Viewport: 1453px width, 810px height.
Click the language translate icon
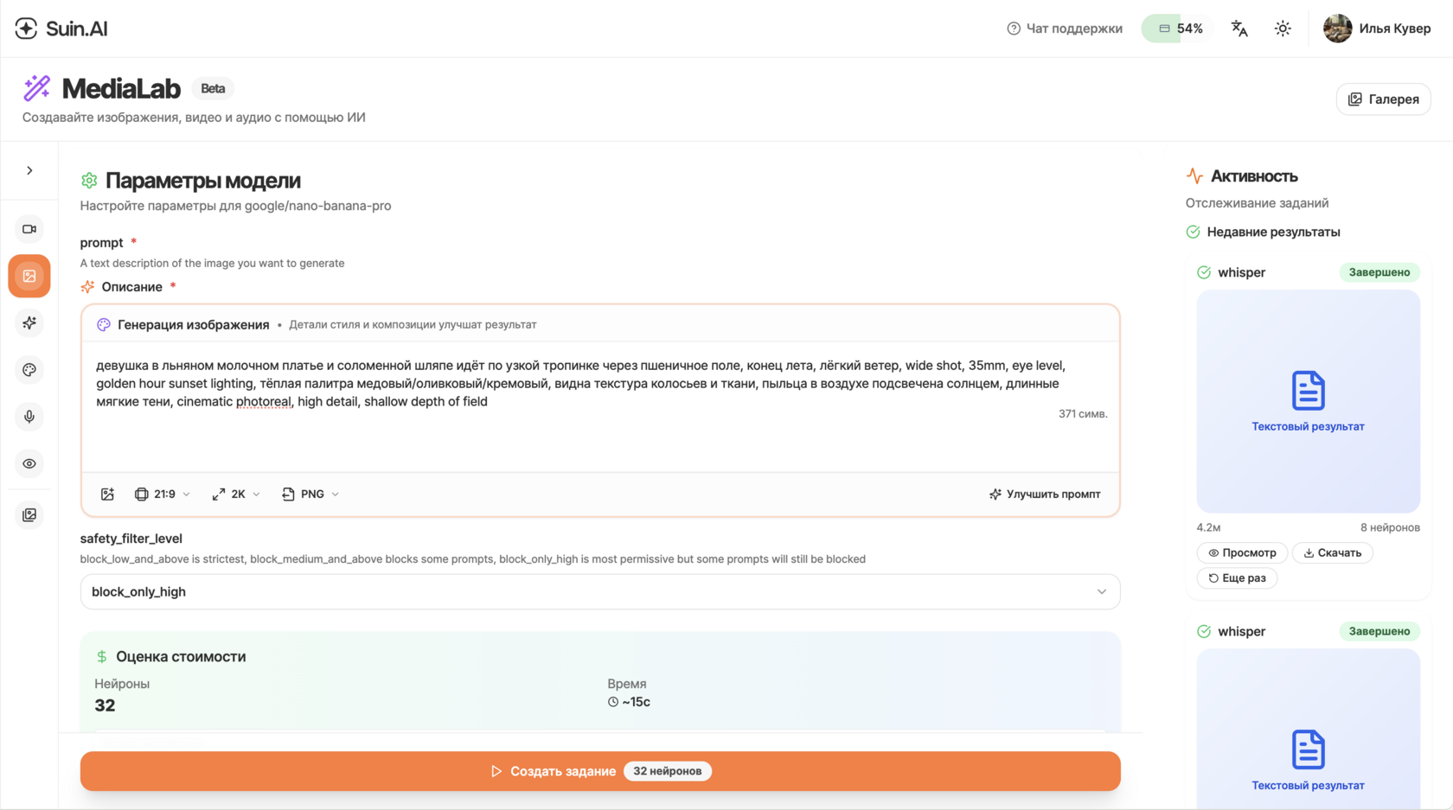coord(1239,29)
